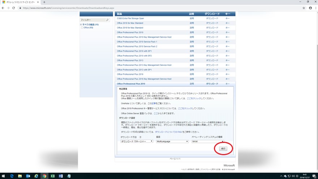Open the ダウンロードについての FAQ link
Viewport: 318px width, 179px height.
click(168, 132)
